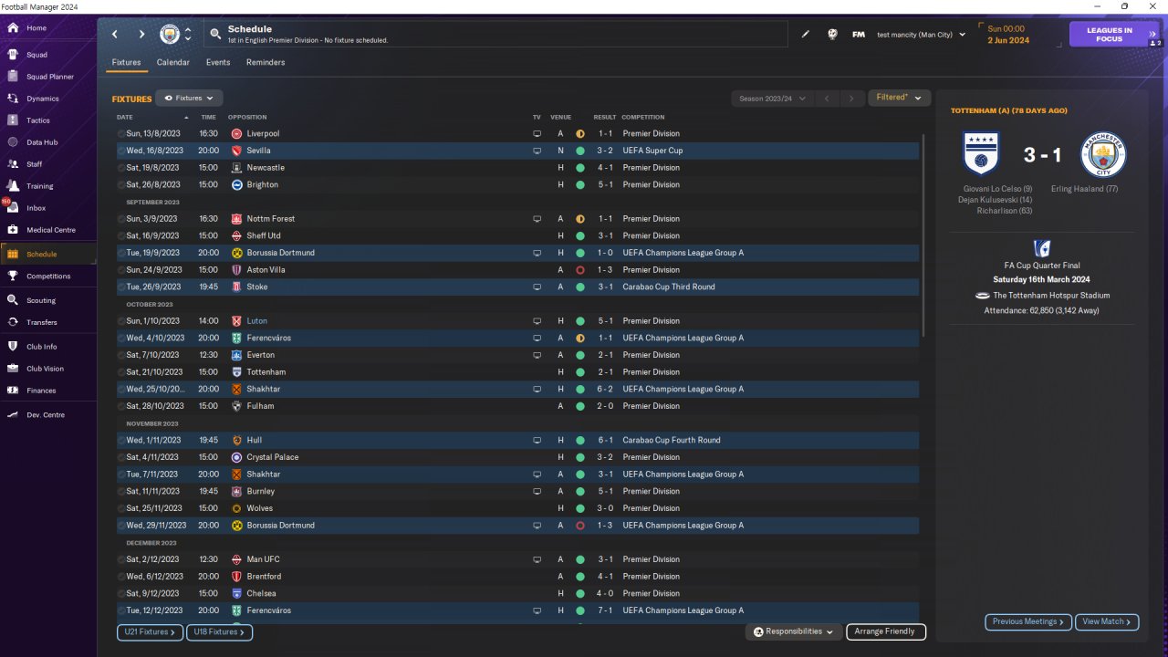
Task: Expand the test mancity manager dropdown
Action: pos(921,35)
